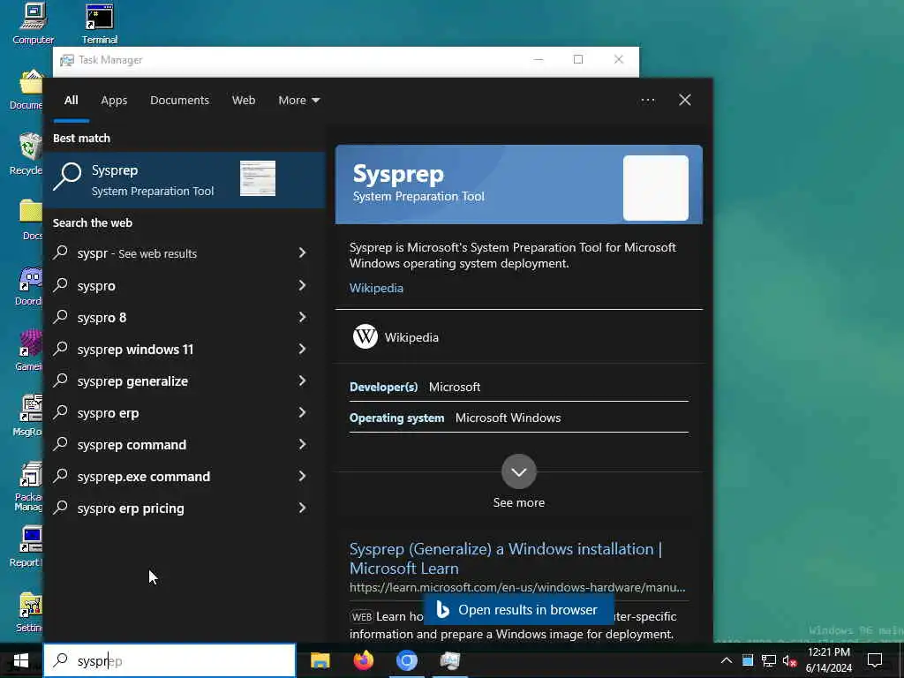
Task: Expand the 'sysprep generalize' suggestion arrow
Action: (x=302, y=380)
